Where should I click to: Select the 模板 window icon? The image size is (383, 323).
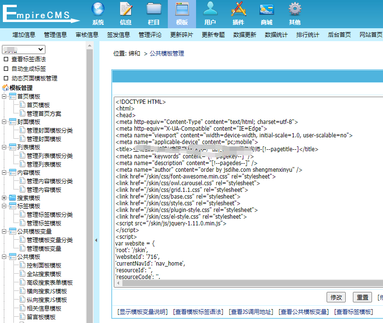pos(182,9)
